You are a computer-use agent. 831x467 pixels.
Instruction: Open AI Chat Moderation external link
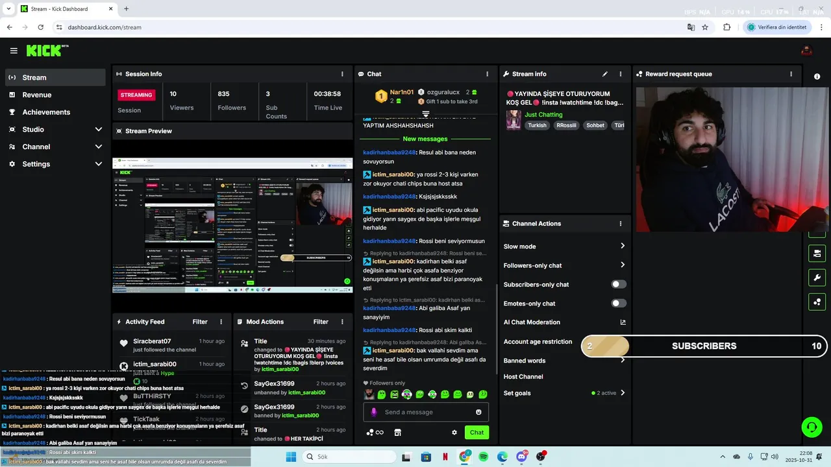click(x=623, y=322)
